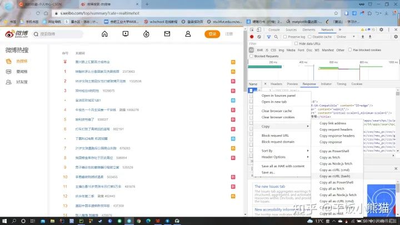400x225 pixels.
Task: Click the Weibo logo
Action: [17, 34]
